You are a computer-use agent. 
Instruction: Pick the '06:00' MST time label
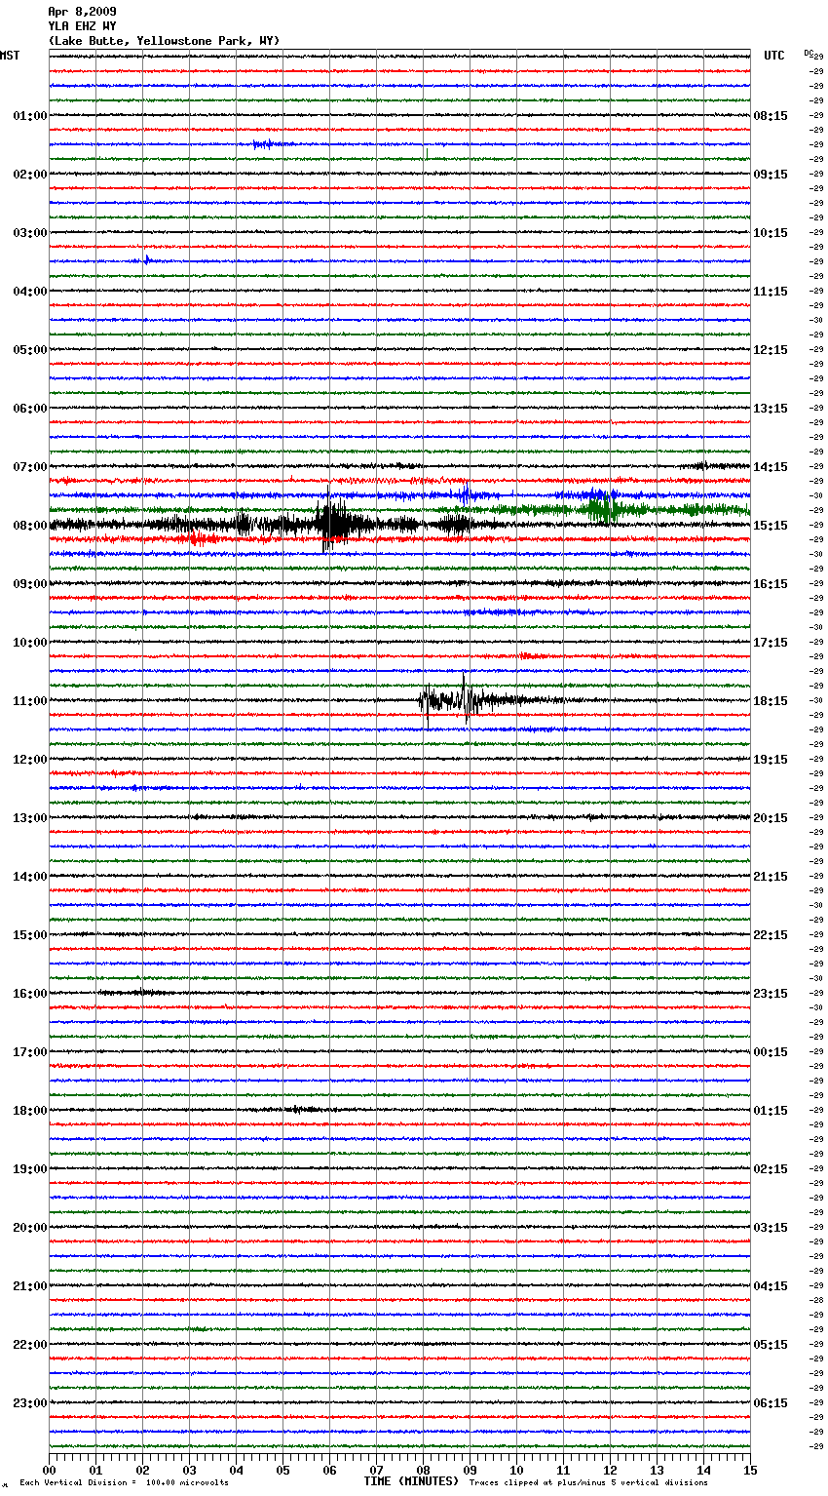click(x=30, y=409)
